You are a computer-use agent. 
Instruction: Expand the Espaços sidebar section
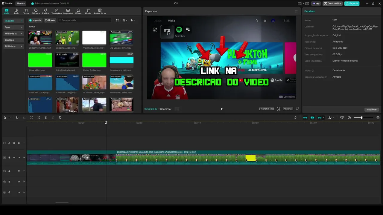point(13,40)
